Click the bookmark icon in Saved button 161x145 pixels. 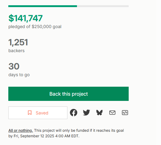coord(30,113)
